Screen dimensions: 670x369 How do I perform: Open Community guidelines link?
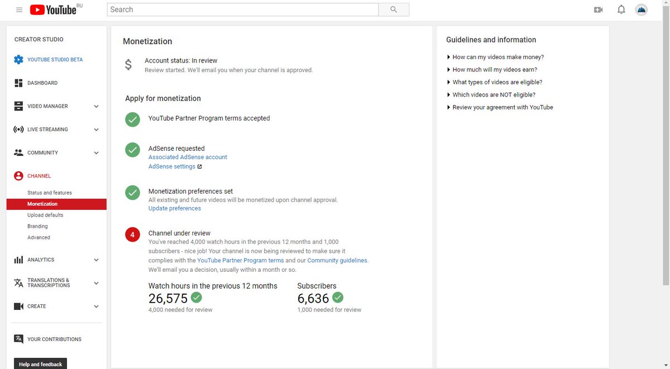coord(337,260)
